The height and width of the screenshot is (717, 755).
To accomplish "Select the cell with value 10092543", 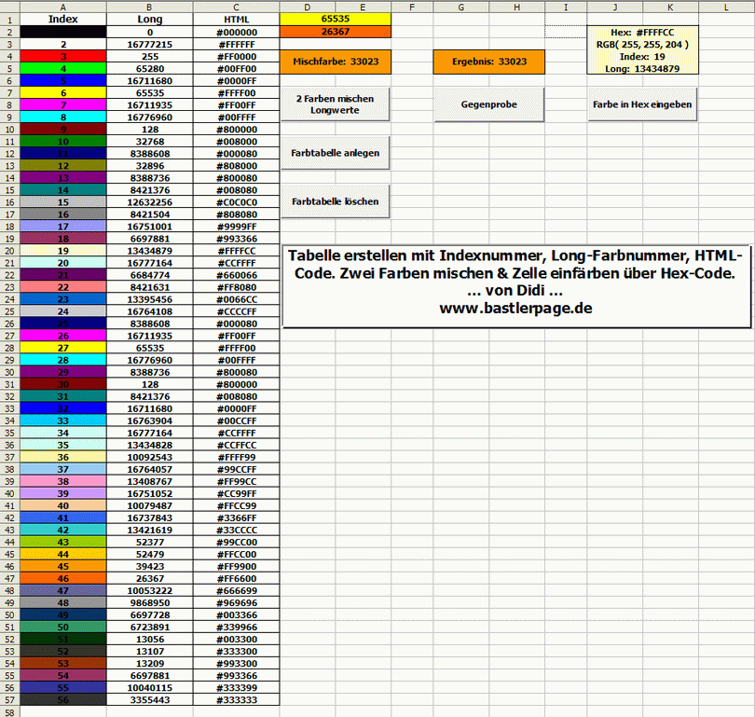I will point(150,457).
